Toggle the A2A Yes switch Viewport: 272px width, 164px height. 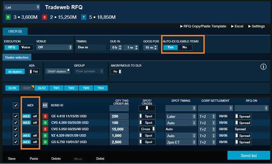[34, 71]
